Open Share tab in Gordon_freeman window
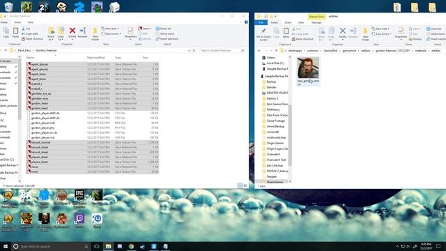Screen dimensions: 446x251 17,22
